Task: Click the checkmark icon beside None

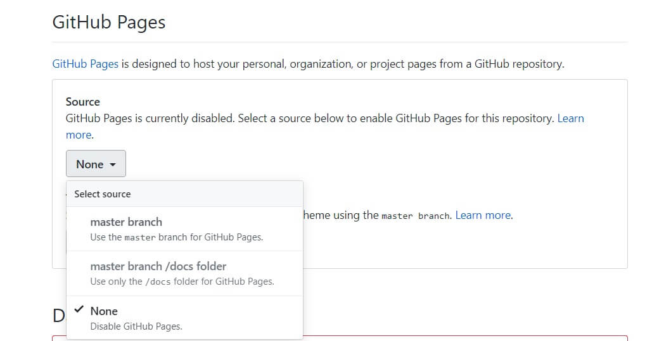Action: click(79, 310)
